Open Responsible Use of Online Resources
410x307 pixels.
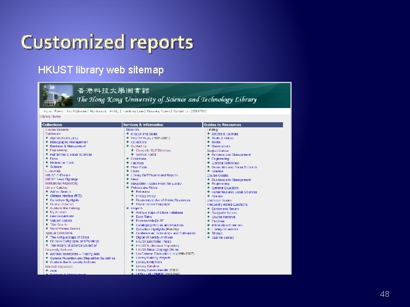163,200
